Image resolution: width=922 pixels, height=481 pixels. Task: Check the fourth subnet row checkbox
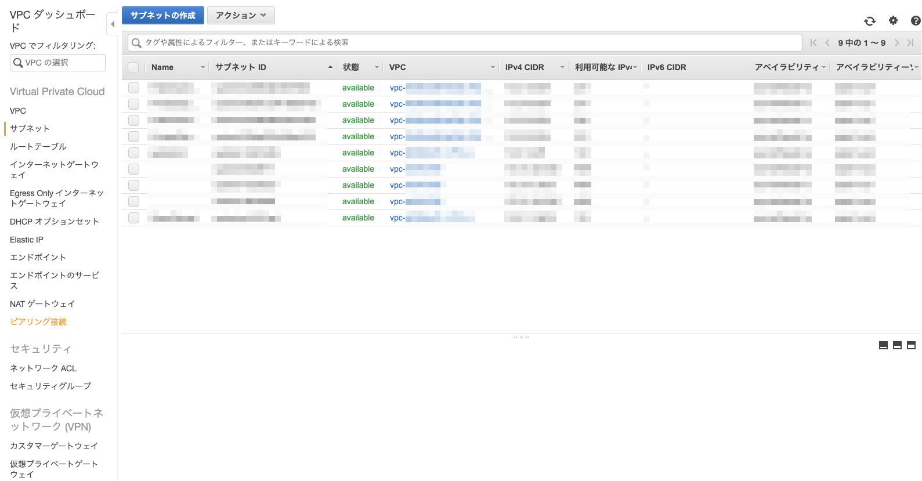click(133, 136)
